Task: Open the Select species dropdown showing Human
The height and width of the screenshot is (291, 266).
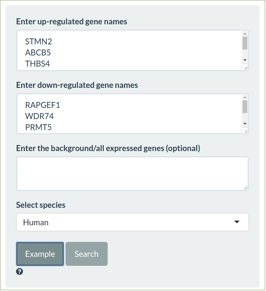Action: (132, 222)
